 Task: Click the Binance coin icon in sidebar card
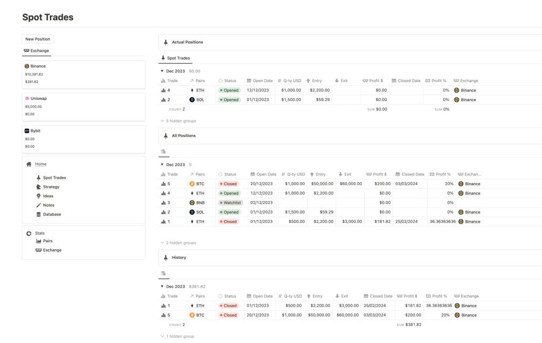26,66
